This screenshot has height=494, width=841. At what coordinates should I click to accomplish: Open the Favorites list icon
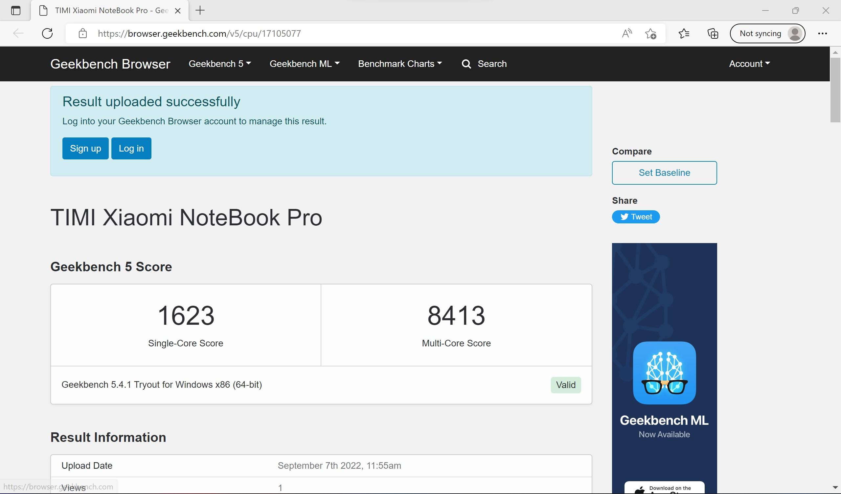684,33
